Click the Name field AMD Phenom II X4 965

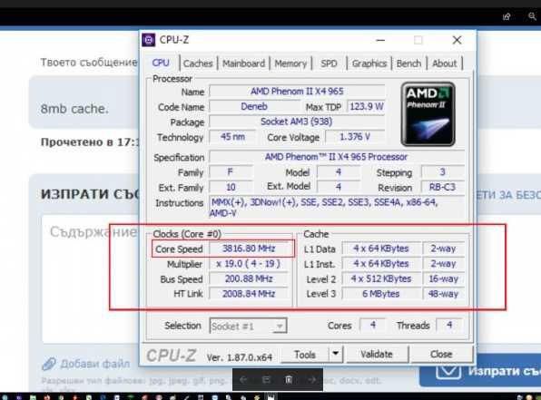pyautogui.click(x=297, y=92)
